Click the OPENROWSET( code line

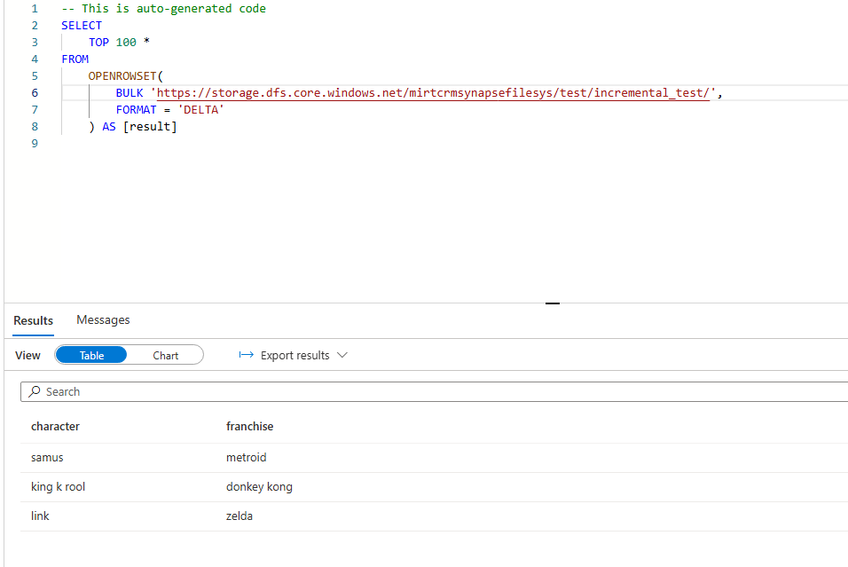125,75
